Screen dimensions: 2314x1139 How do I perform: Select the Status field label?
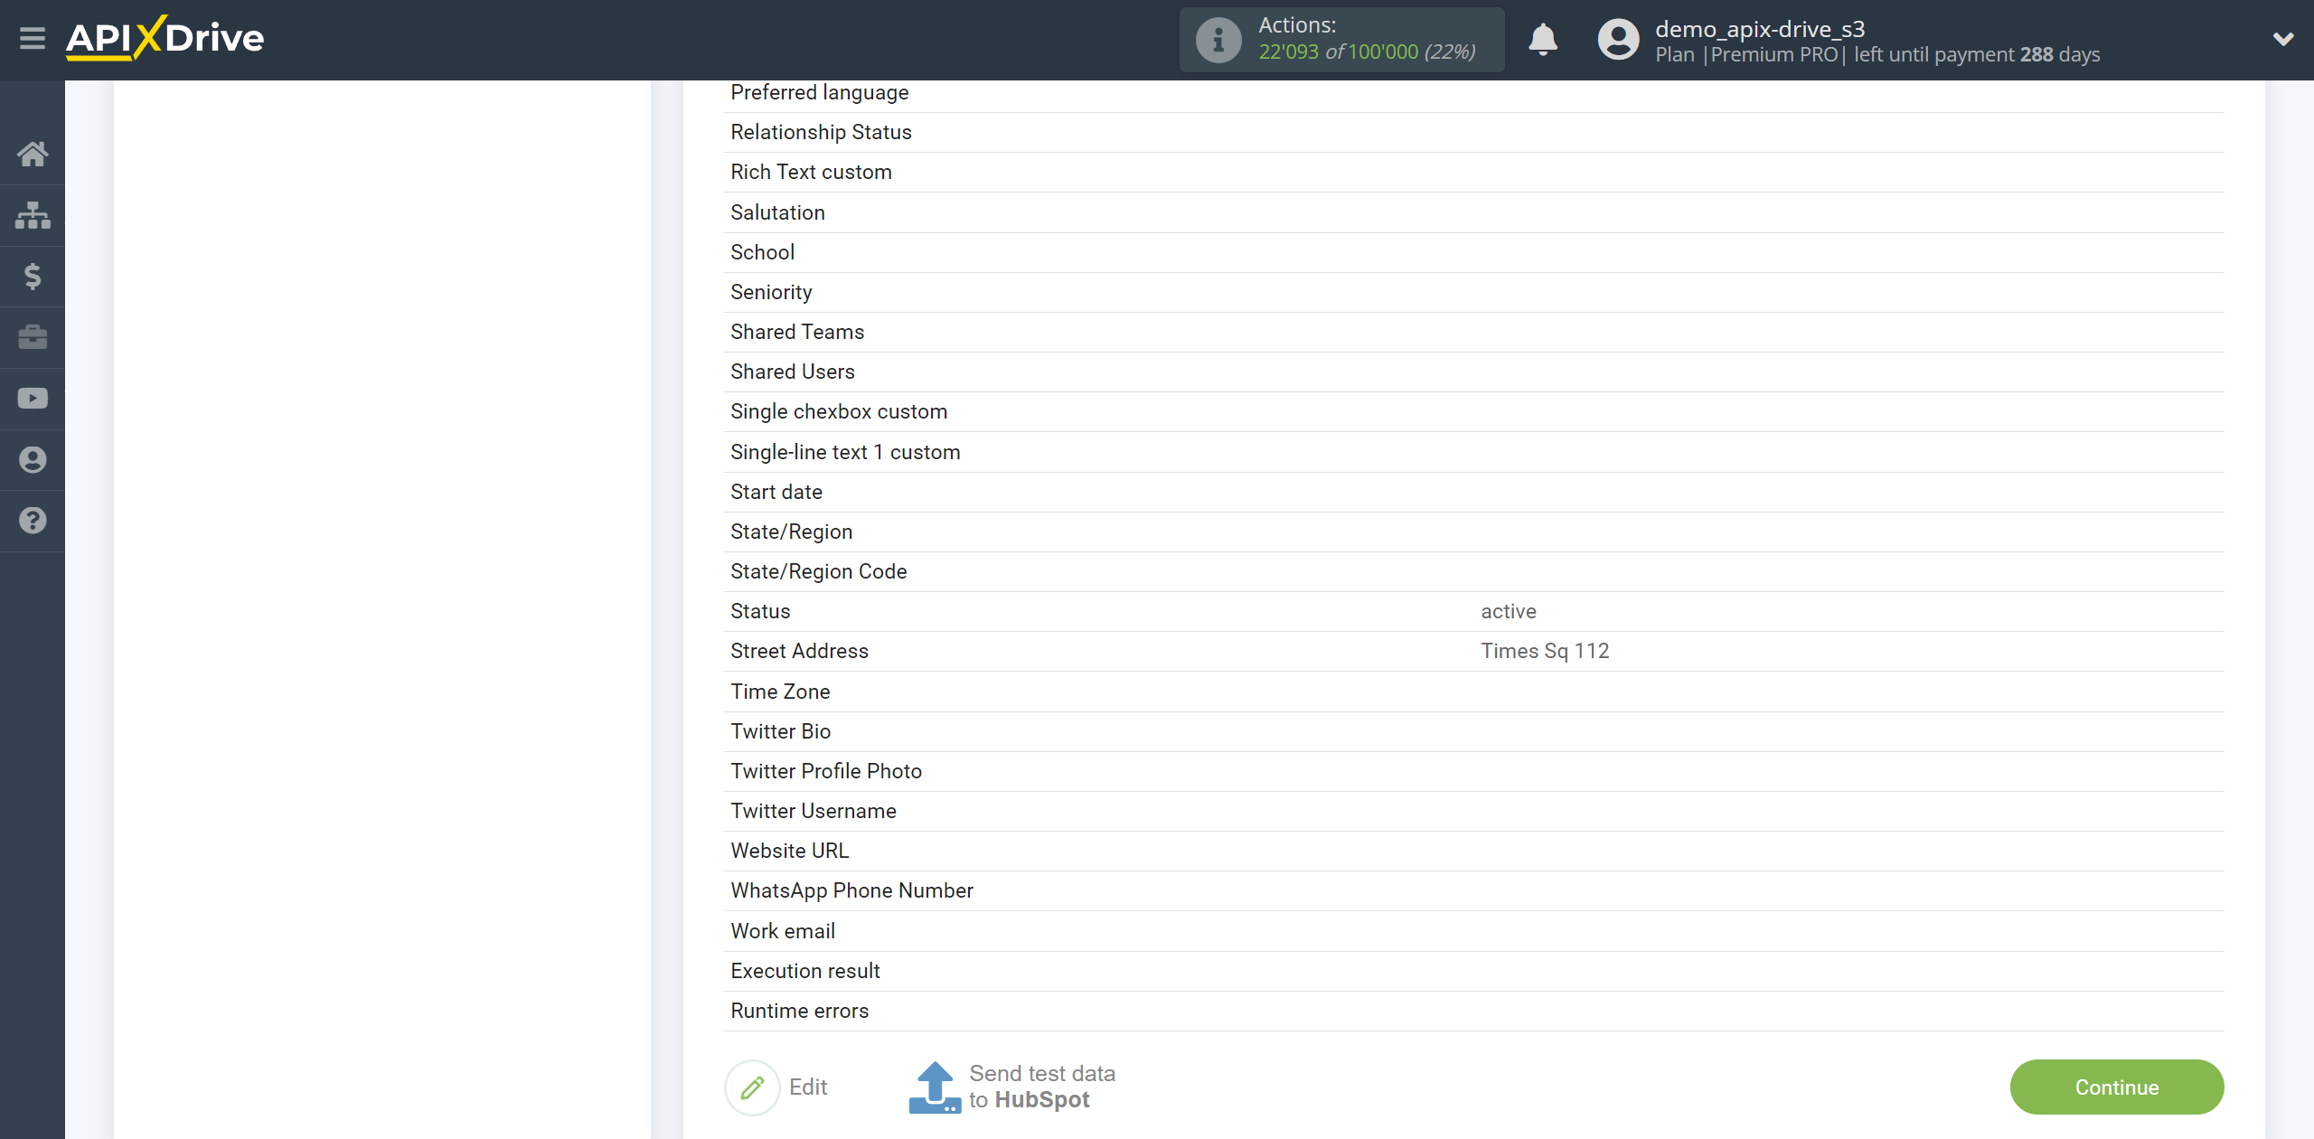(760, 612)
